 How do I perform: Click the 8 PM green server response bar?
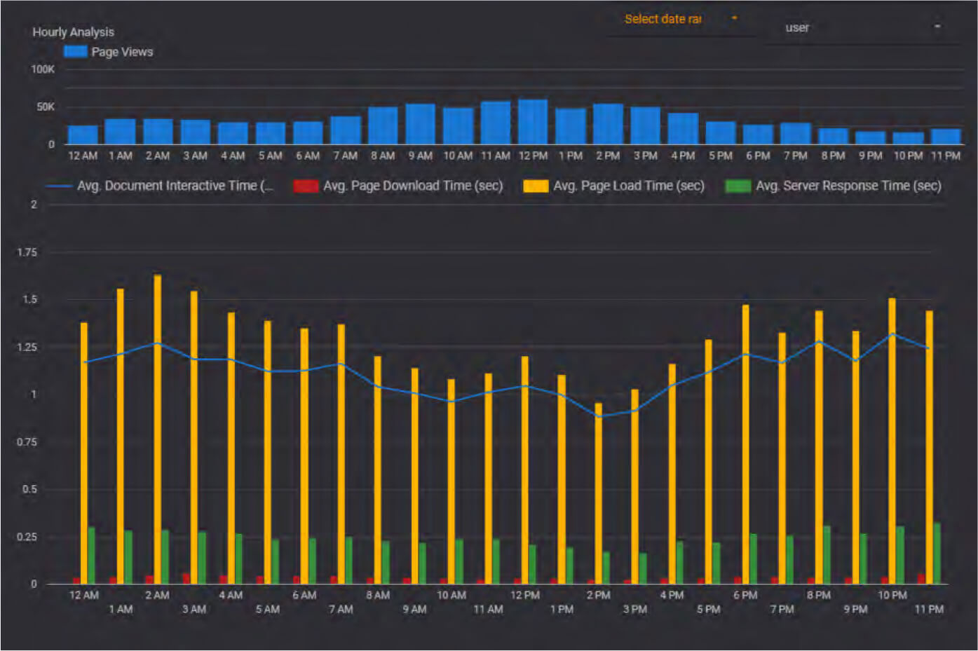(x=827, y=555)
